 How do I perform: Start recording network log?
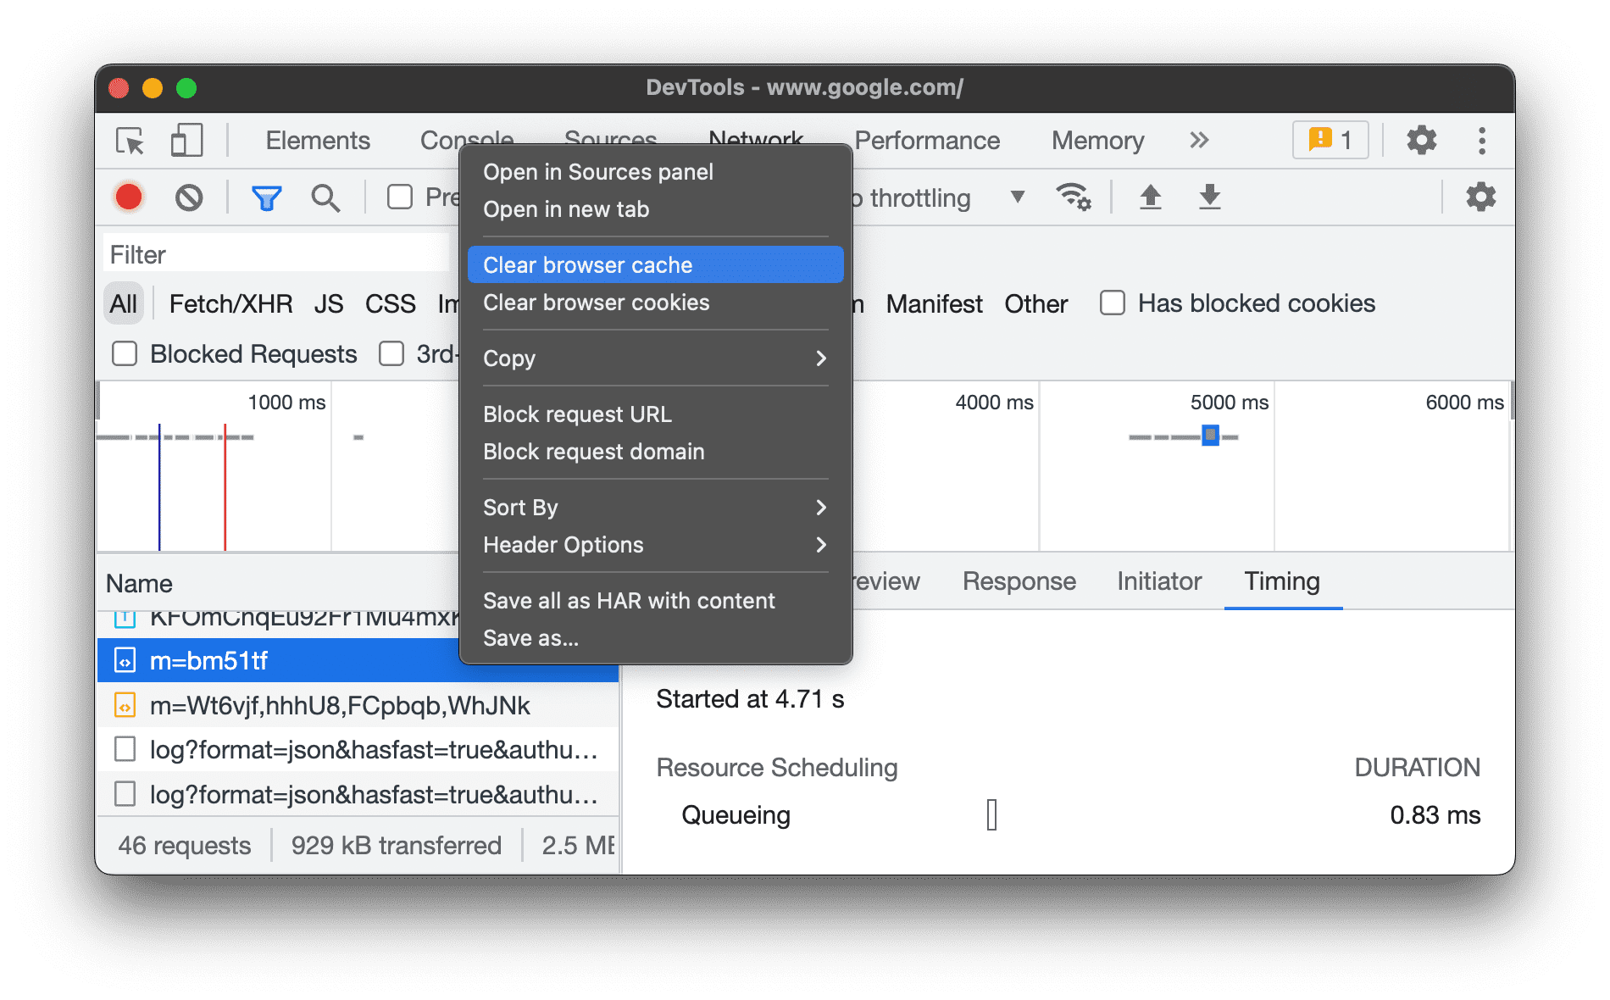128,197
